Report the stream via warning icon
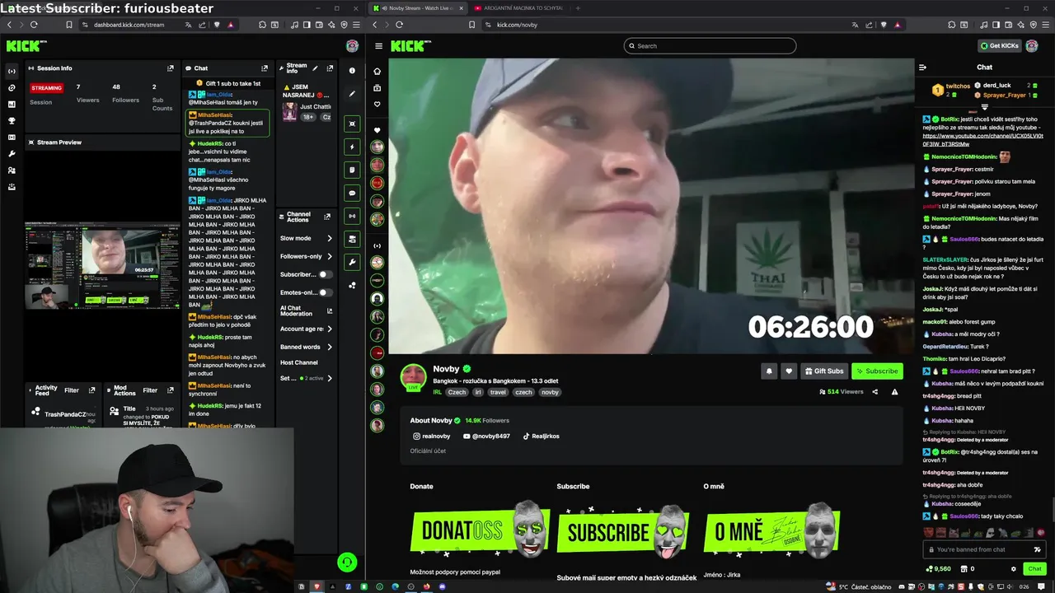Image resolution: width=1055 pixels, height=593 pixels. click(894, 392)
